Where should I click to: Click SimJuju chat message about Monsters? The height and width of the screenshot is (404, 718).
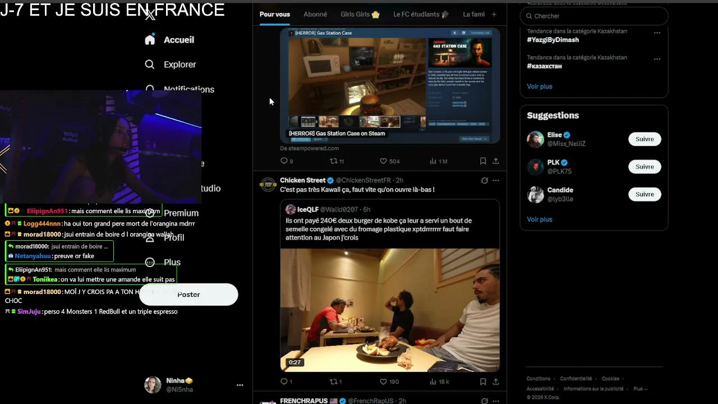coord(91,311)
